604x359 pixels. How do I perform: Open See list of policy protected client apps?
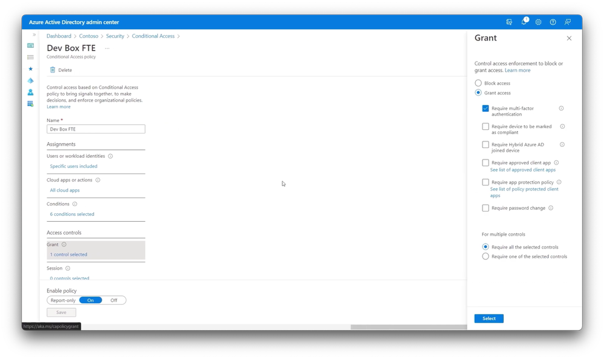point(524,192)
